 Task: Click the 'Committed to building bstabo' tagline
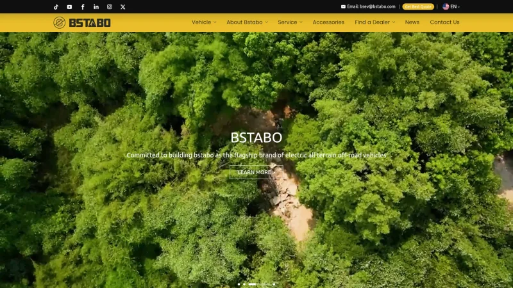coord(256,155)
